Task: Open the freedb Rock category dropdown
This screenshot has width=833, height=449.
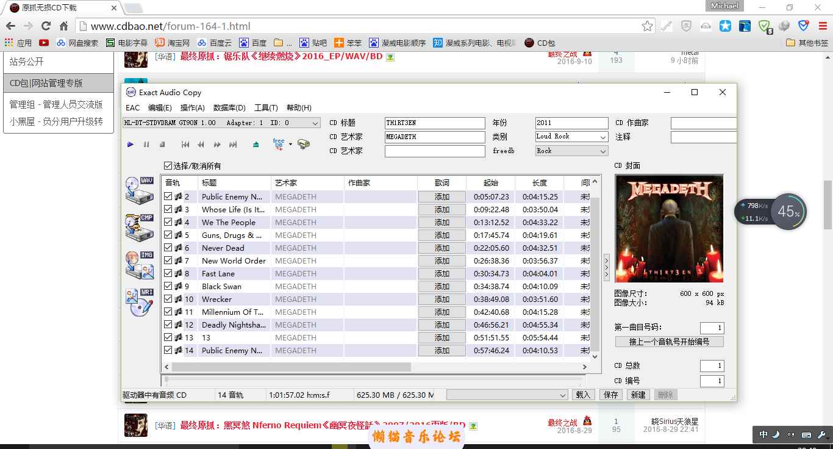Action: click(603, 151)
